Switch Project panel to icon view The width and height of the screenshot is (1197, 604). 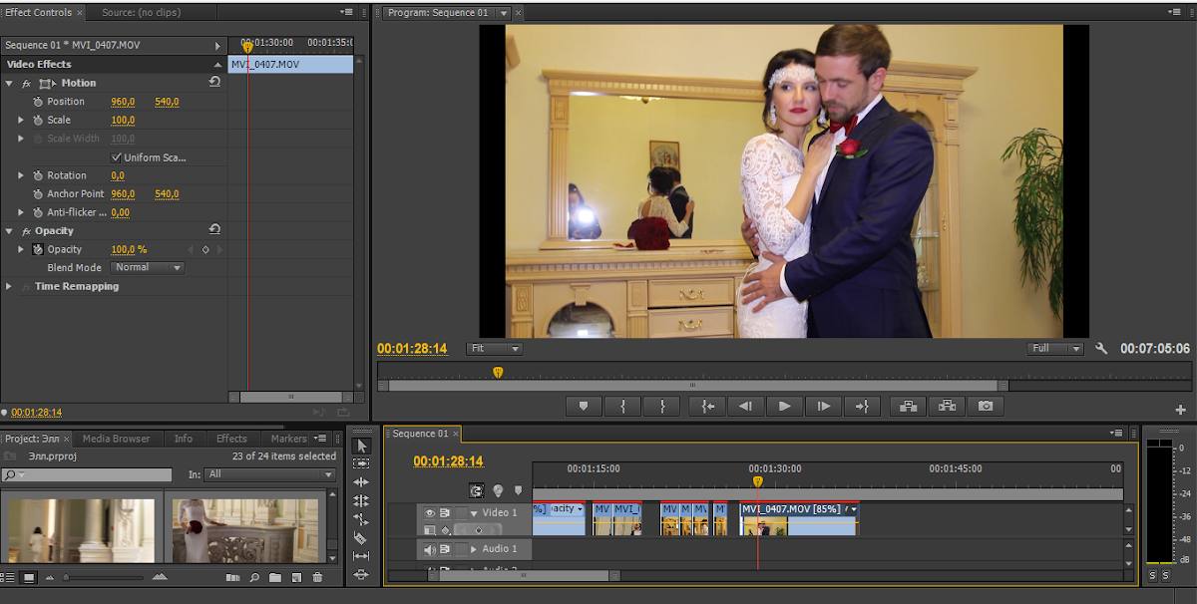29,577
